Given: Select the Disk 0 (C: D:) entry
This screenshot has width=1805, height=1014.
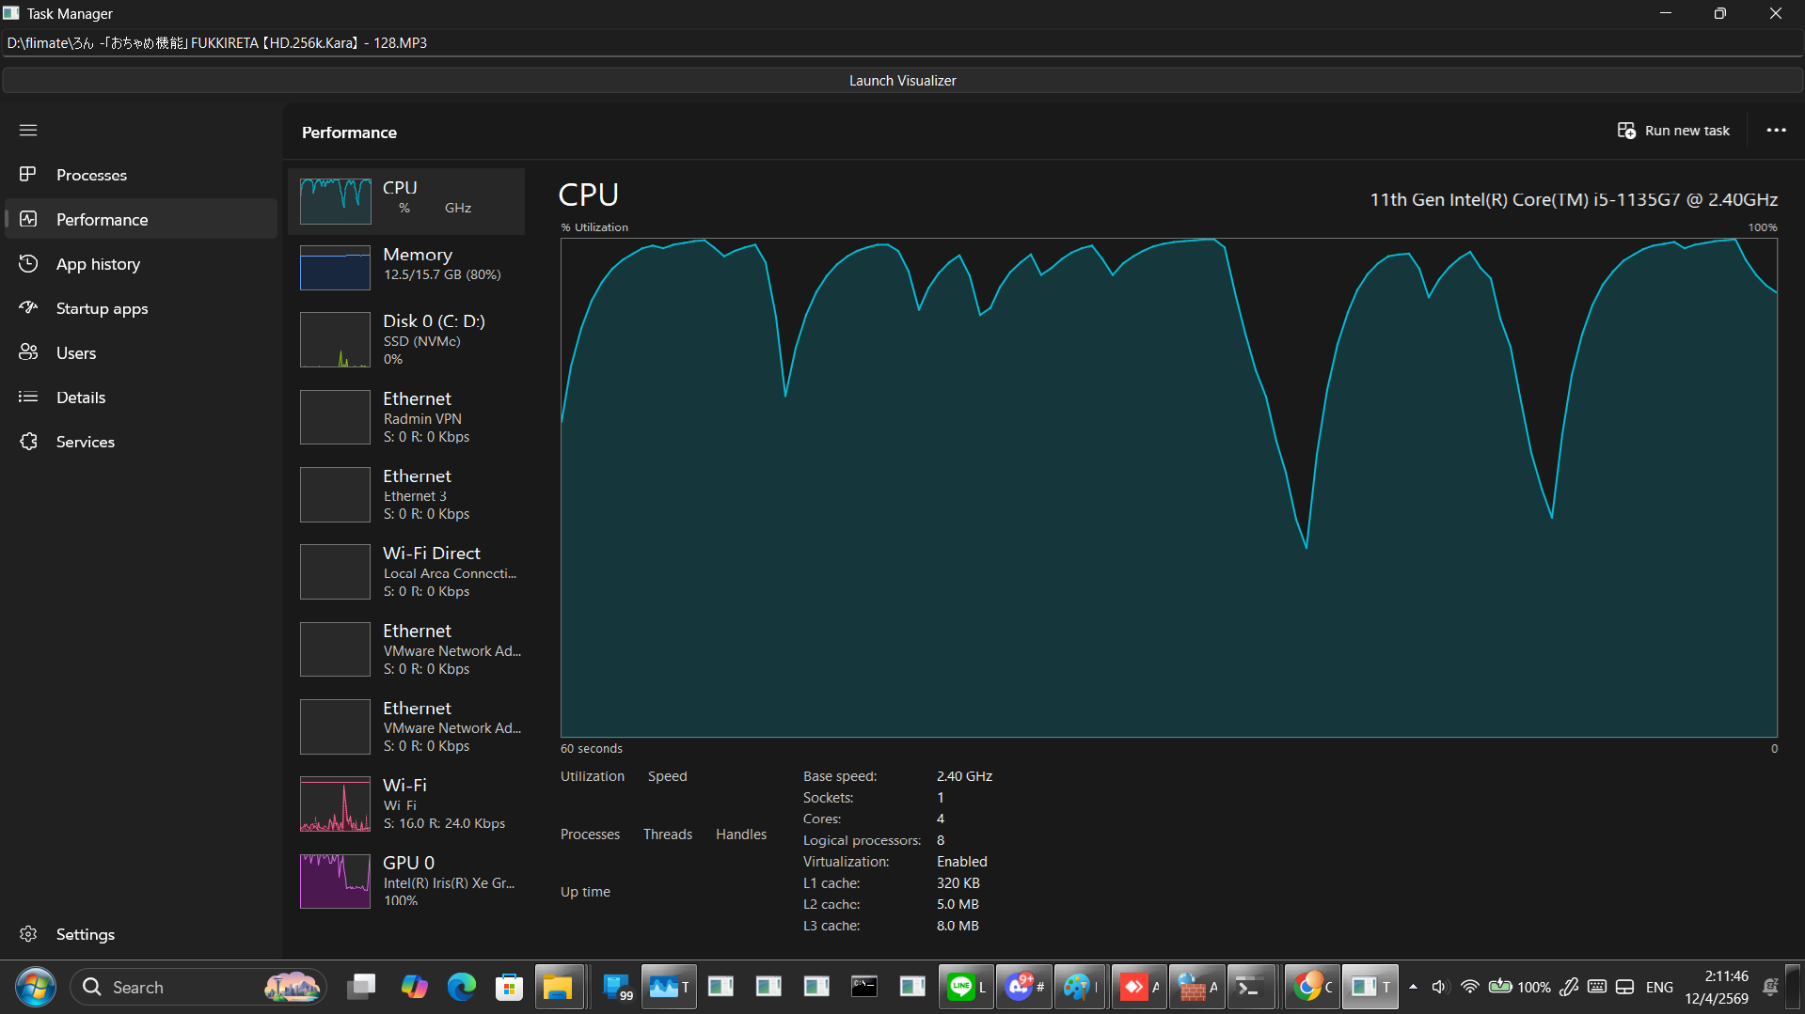Looking at the screenshot, I should pos(406,339).
